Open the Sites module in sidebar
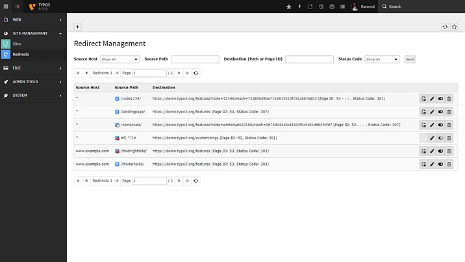The height and width of the screenshot is (262, 465). (x=18, y=44)
